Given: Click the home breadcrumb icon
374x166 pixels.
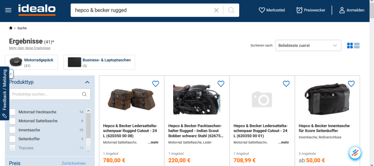Looking at the screenshot, I should pos(11,28).
